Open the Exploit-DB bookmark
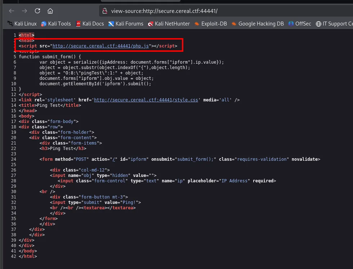 (x=210, y=24)
